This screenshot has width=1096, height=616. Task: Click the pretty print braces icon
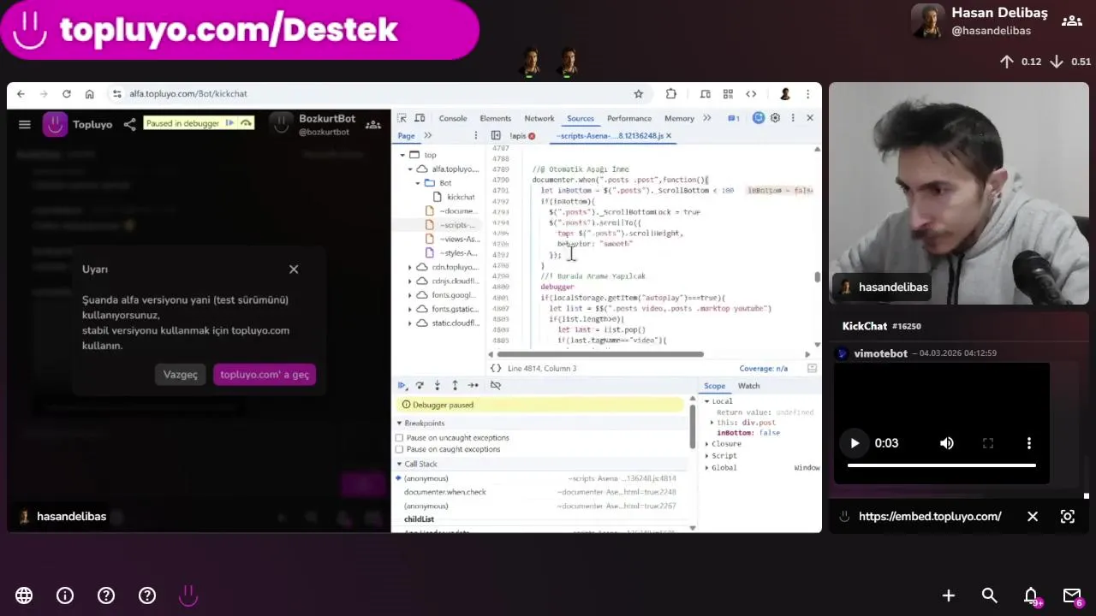[x=496, y=368]
